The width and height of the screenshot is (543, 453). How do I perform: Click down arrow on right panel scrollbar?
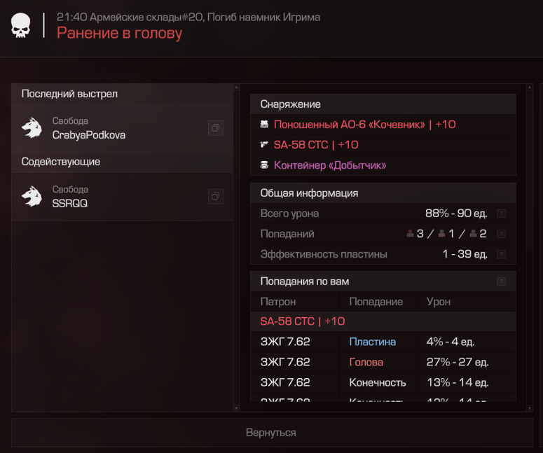coord(530,408)
